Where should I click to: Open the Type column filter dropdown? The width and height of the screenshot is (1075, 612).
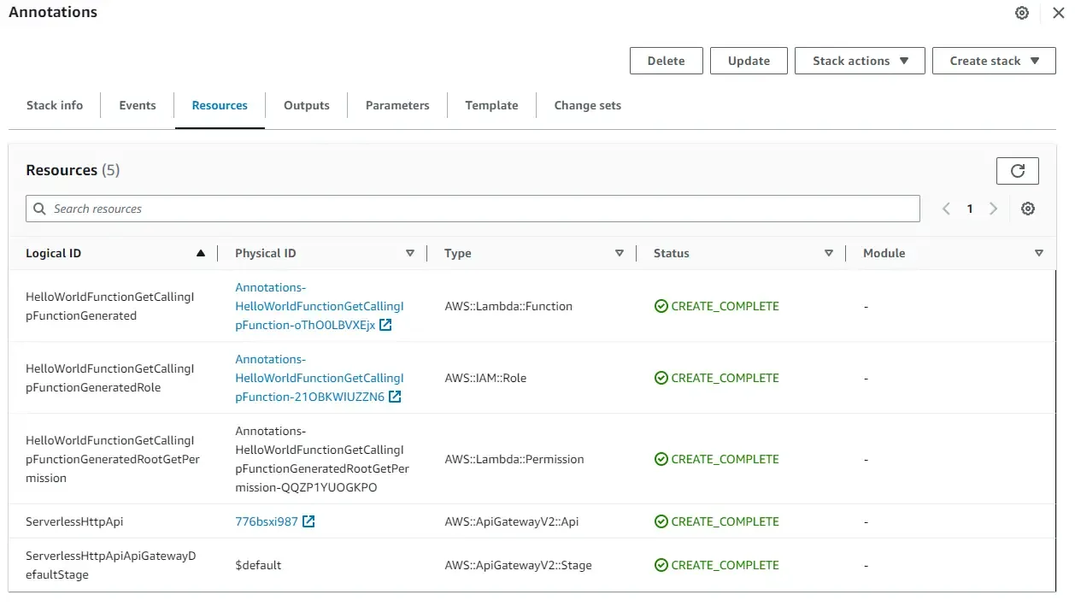pyautogui.click(x=619, y=253)
